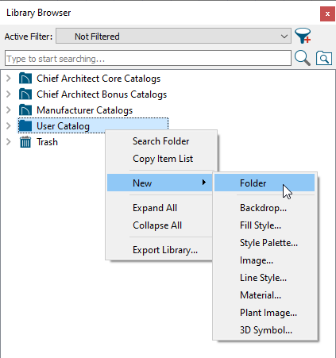Click the User Catalog folder icon
Screen dimensions: 336x358
click(25, 126)
